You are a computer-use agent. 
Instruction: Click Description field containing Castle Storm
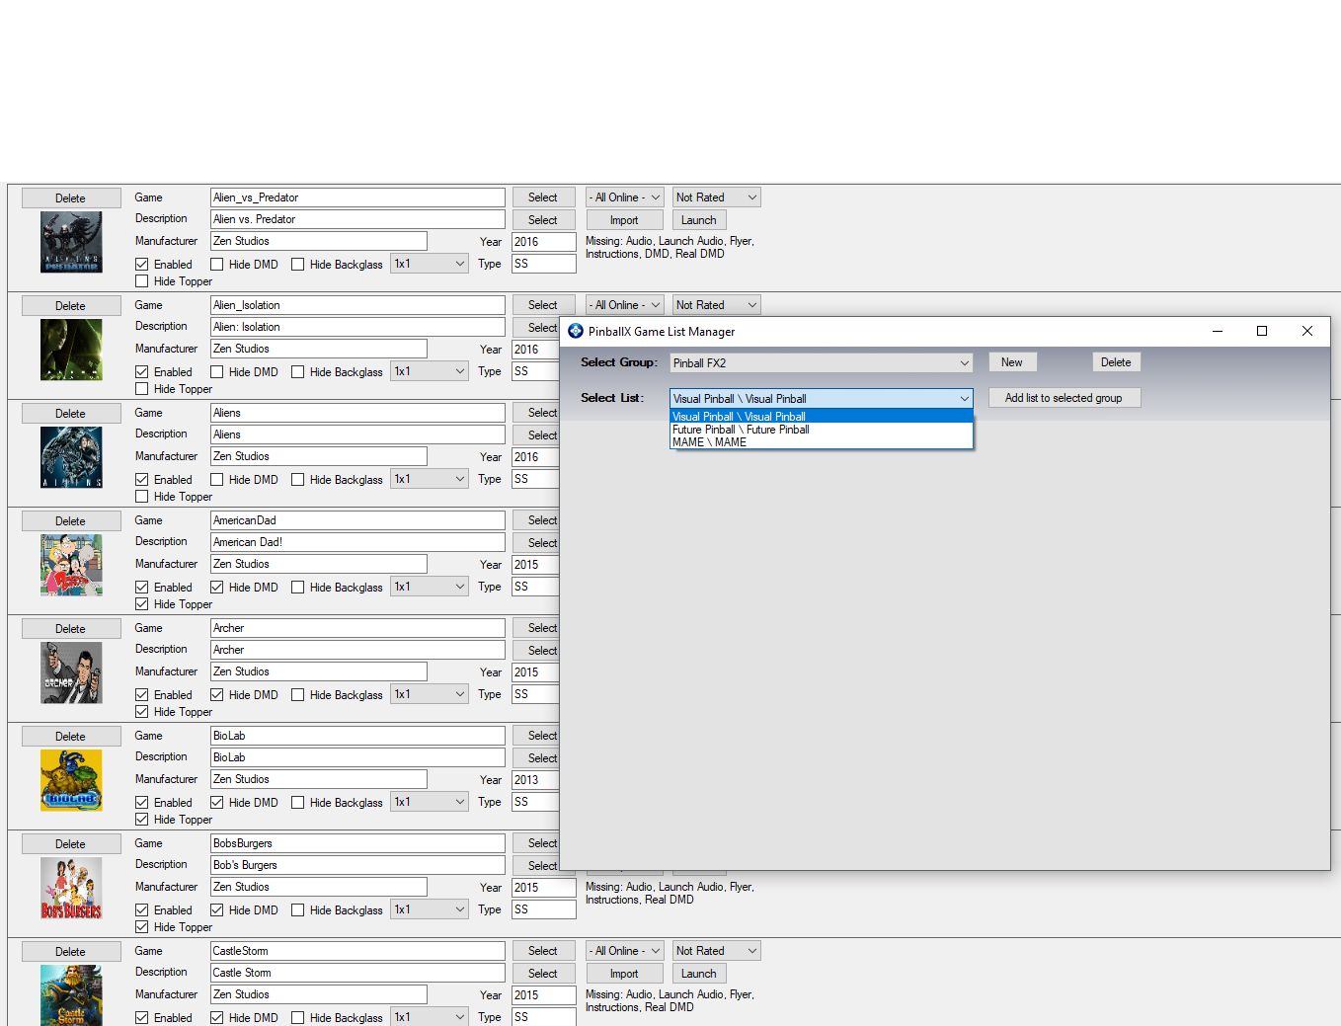357,973
